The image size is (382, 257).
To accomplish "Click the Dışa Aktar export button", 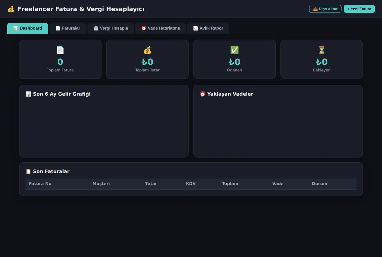I will (325, 9).
